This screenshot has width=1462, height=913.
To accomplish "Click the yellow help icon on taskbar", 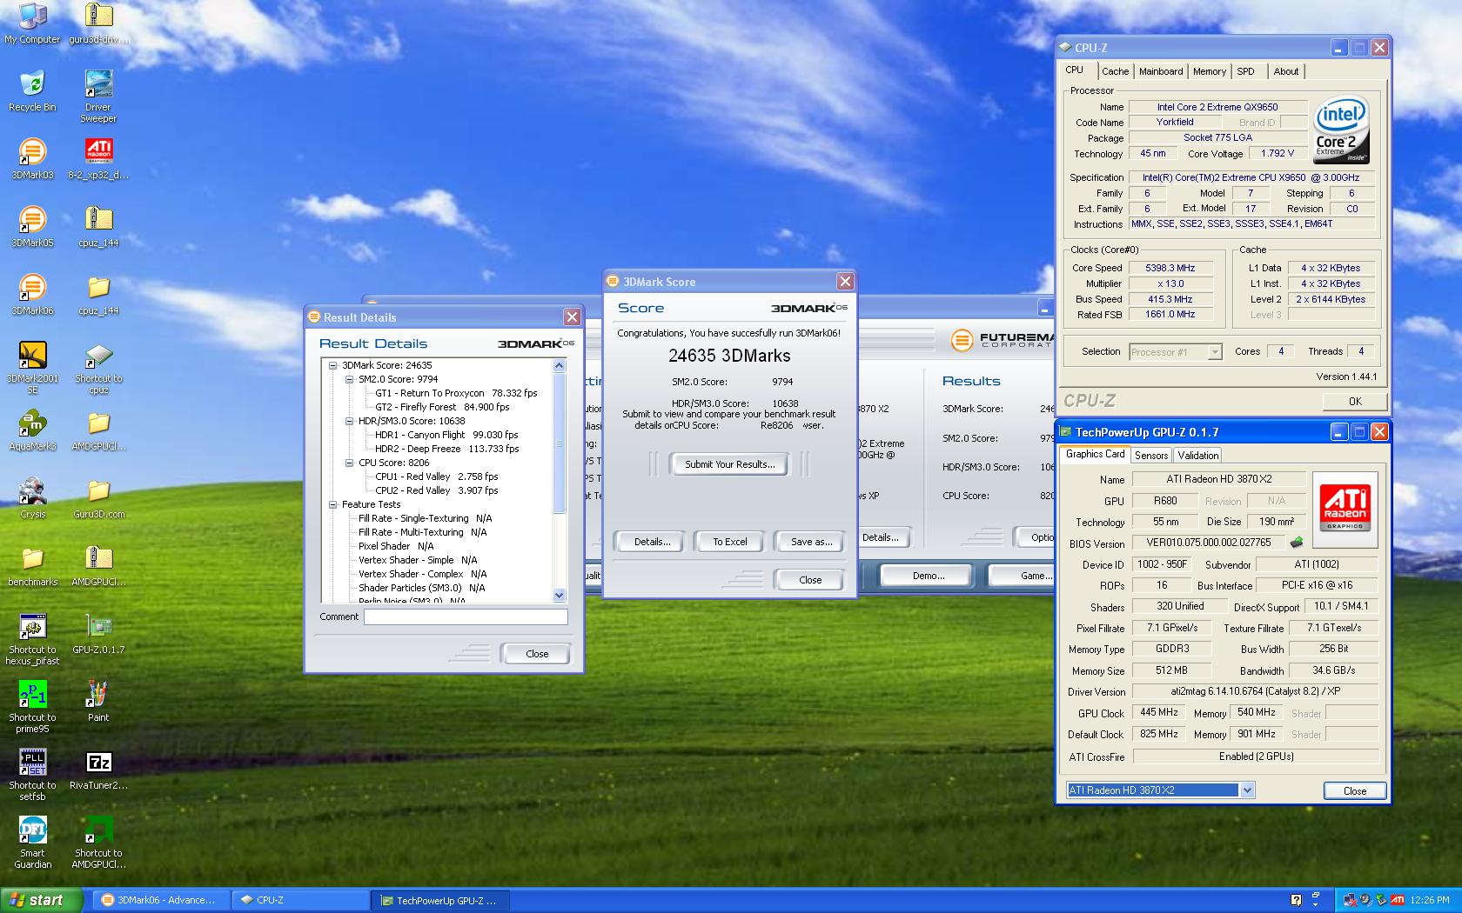I will point(1296,900).
